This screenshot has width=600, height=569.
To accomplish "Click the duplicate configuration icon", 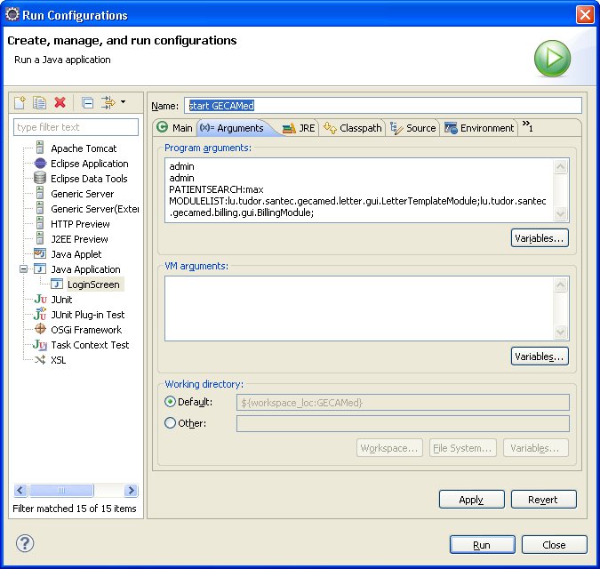I will pos(40,103).
